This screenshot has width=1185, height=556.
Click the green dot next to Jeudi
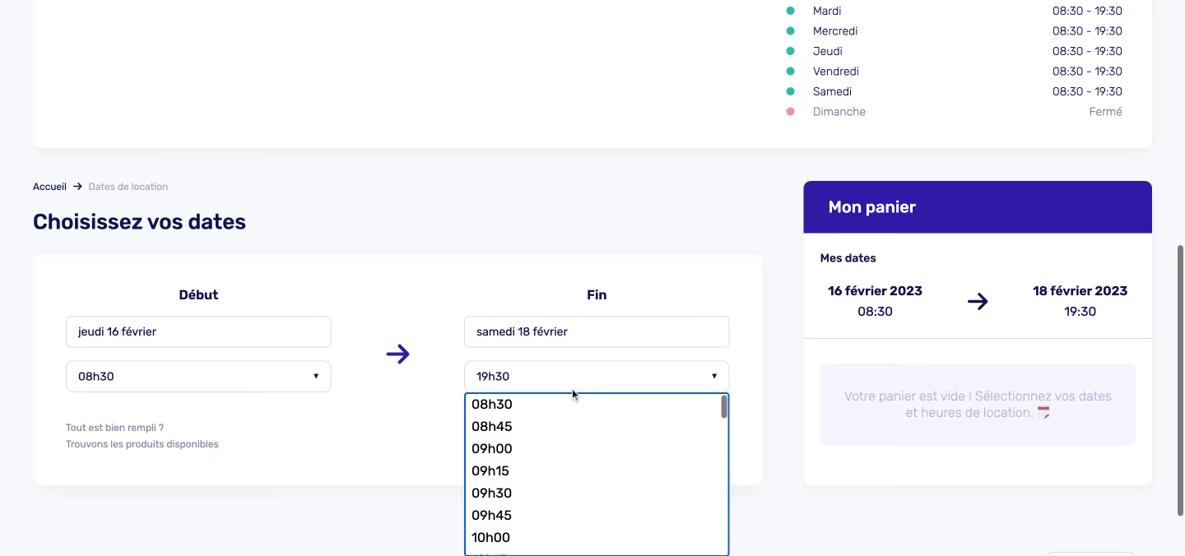pos(791,51)
